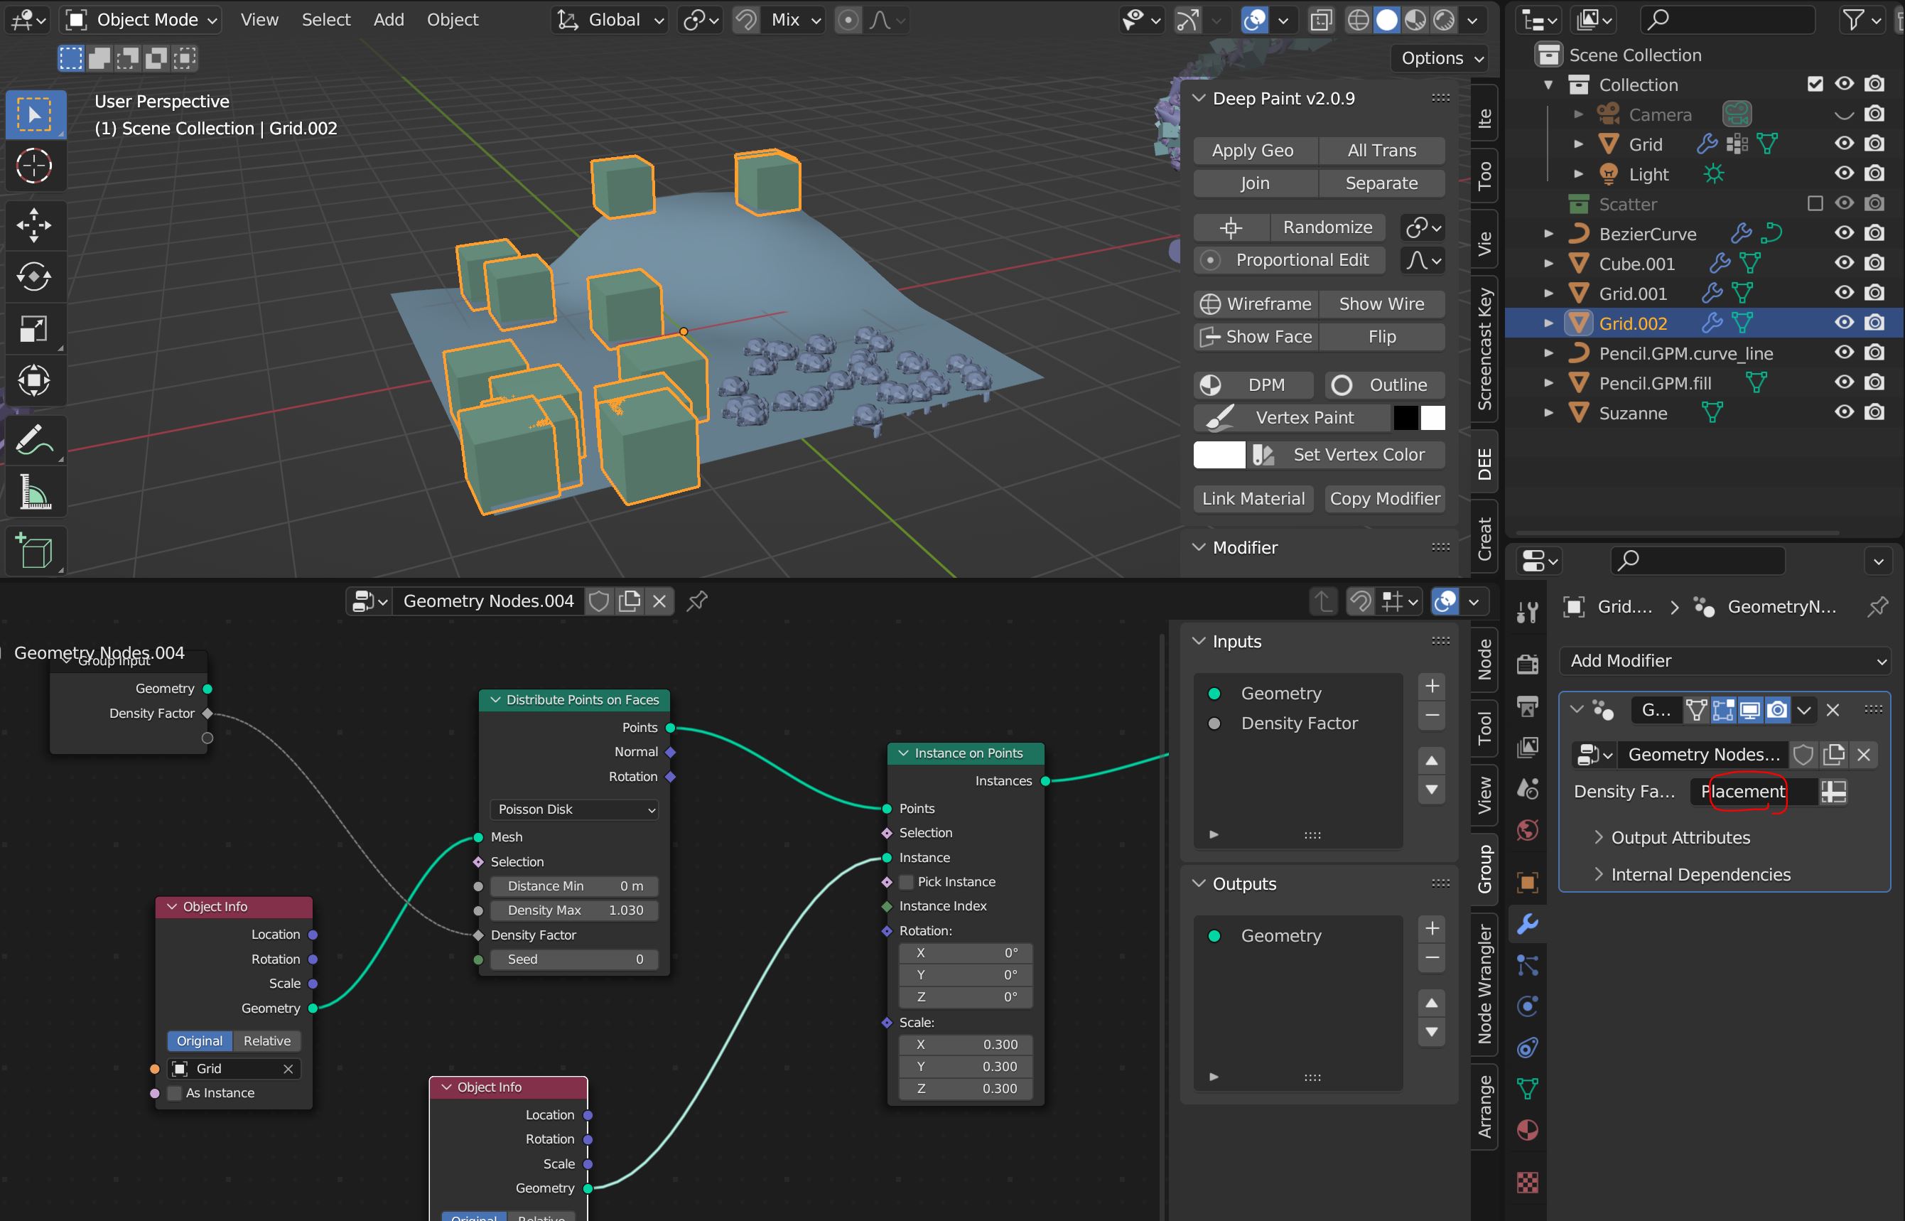Open the Object Data mesh properties tab

pos(1527,1089)
